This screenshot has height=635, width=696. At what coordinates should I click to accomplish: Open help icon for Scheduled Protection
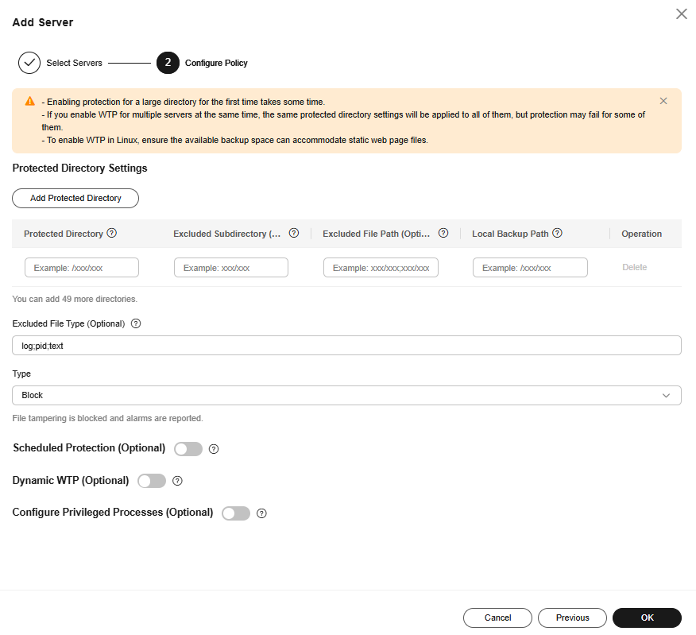[214, 449]
